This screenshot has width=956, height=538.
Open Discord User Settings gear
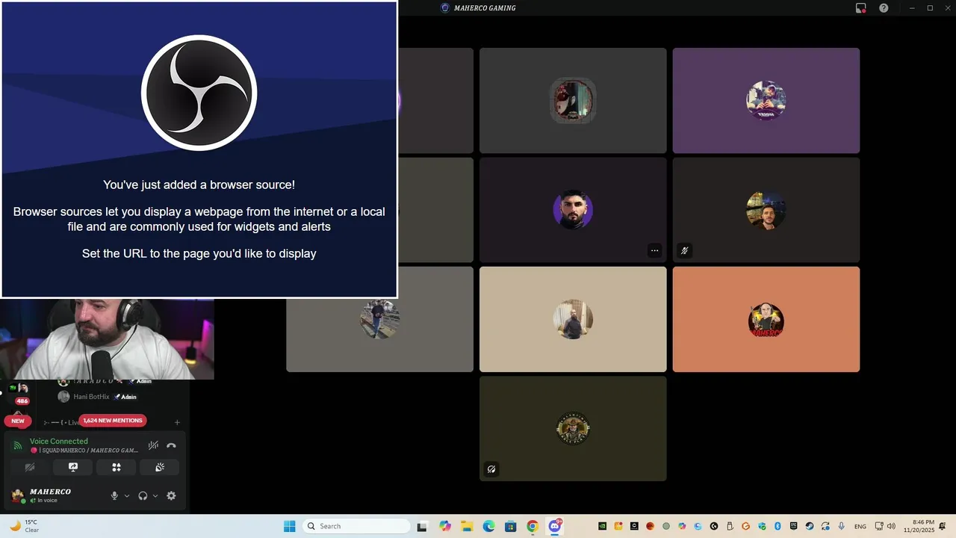(x=171, y=495)
